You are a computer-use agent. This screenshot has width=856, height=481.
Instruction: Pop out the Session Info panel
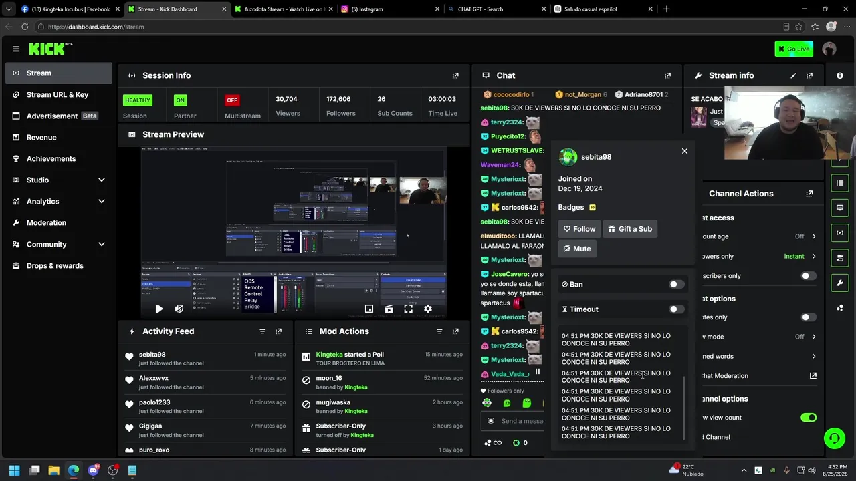[455, 75]
